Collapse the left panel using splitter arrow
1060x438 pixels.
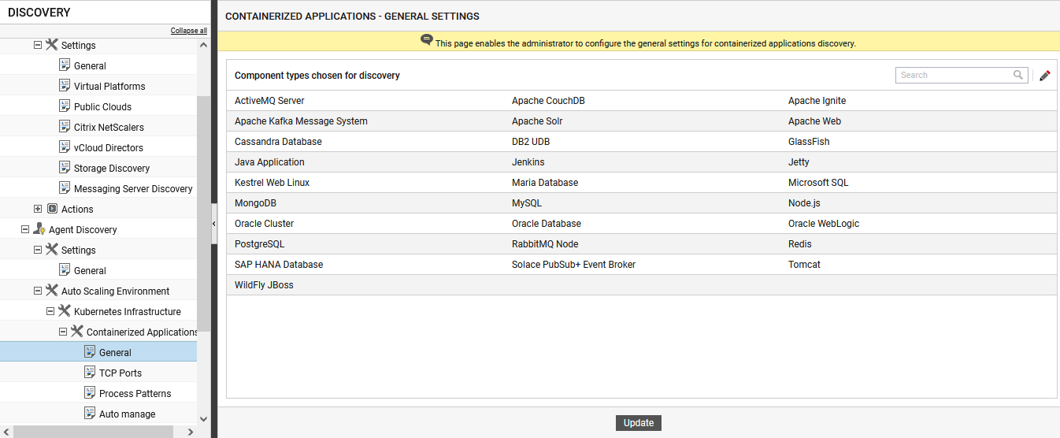click(x=214, y=225)
